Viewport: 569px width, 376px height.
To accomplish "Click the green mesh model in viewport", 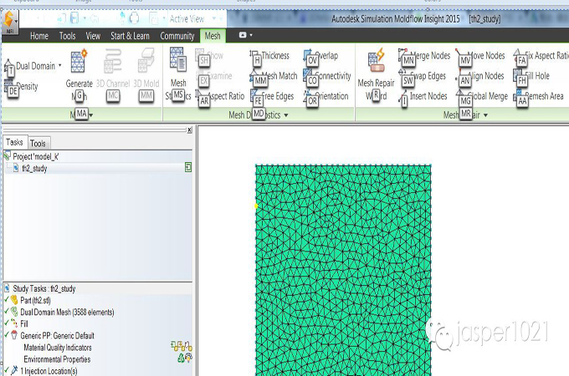I will click(343, 270).
